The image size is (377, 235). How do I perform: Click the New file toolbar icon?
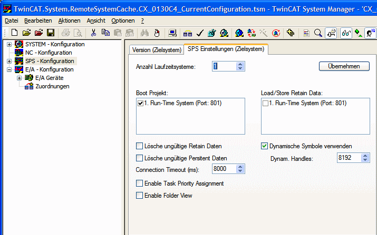click(14, 33)
